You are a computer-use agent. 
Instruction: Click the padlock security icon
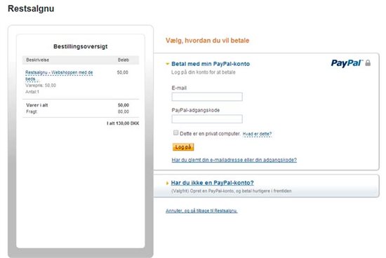click(x=368, y=63)
